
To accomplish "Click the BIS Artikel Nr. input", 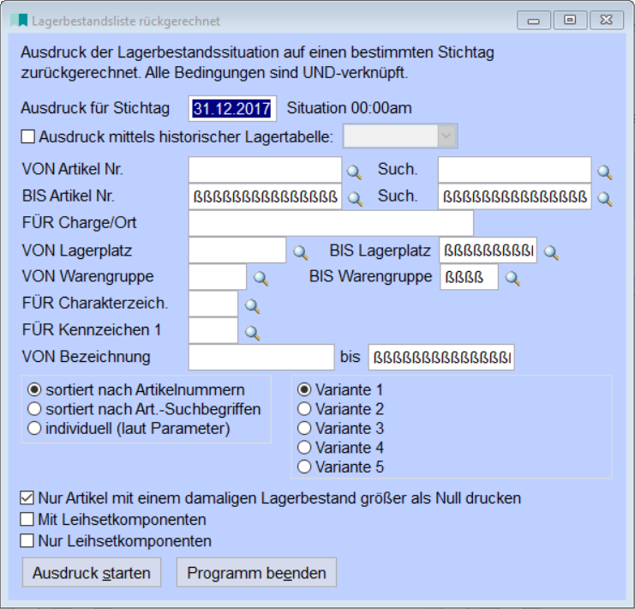I will pyautogui.click(x=266, y=196).
